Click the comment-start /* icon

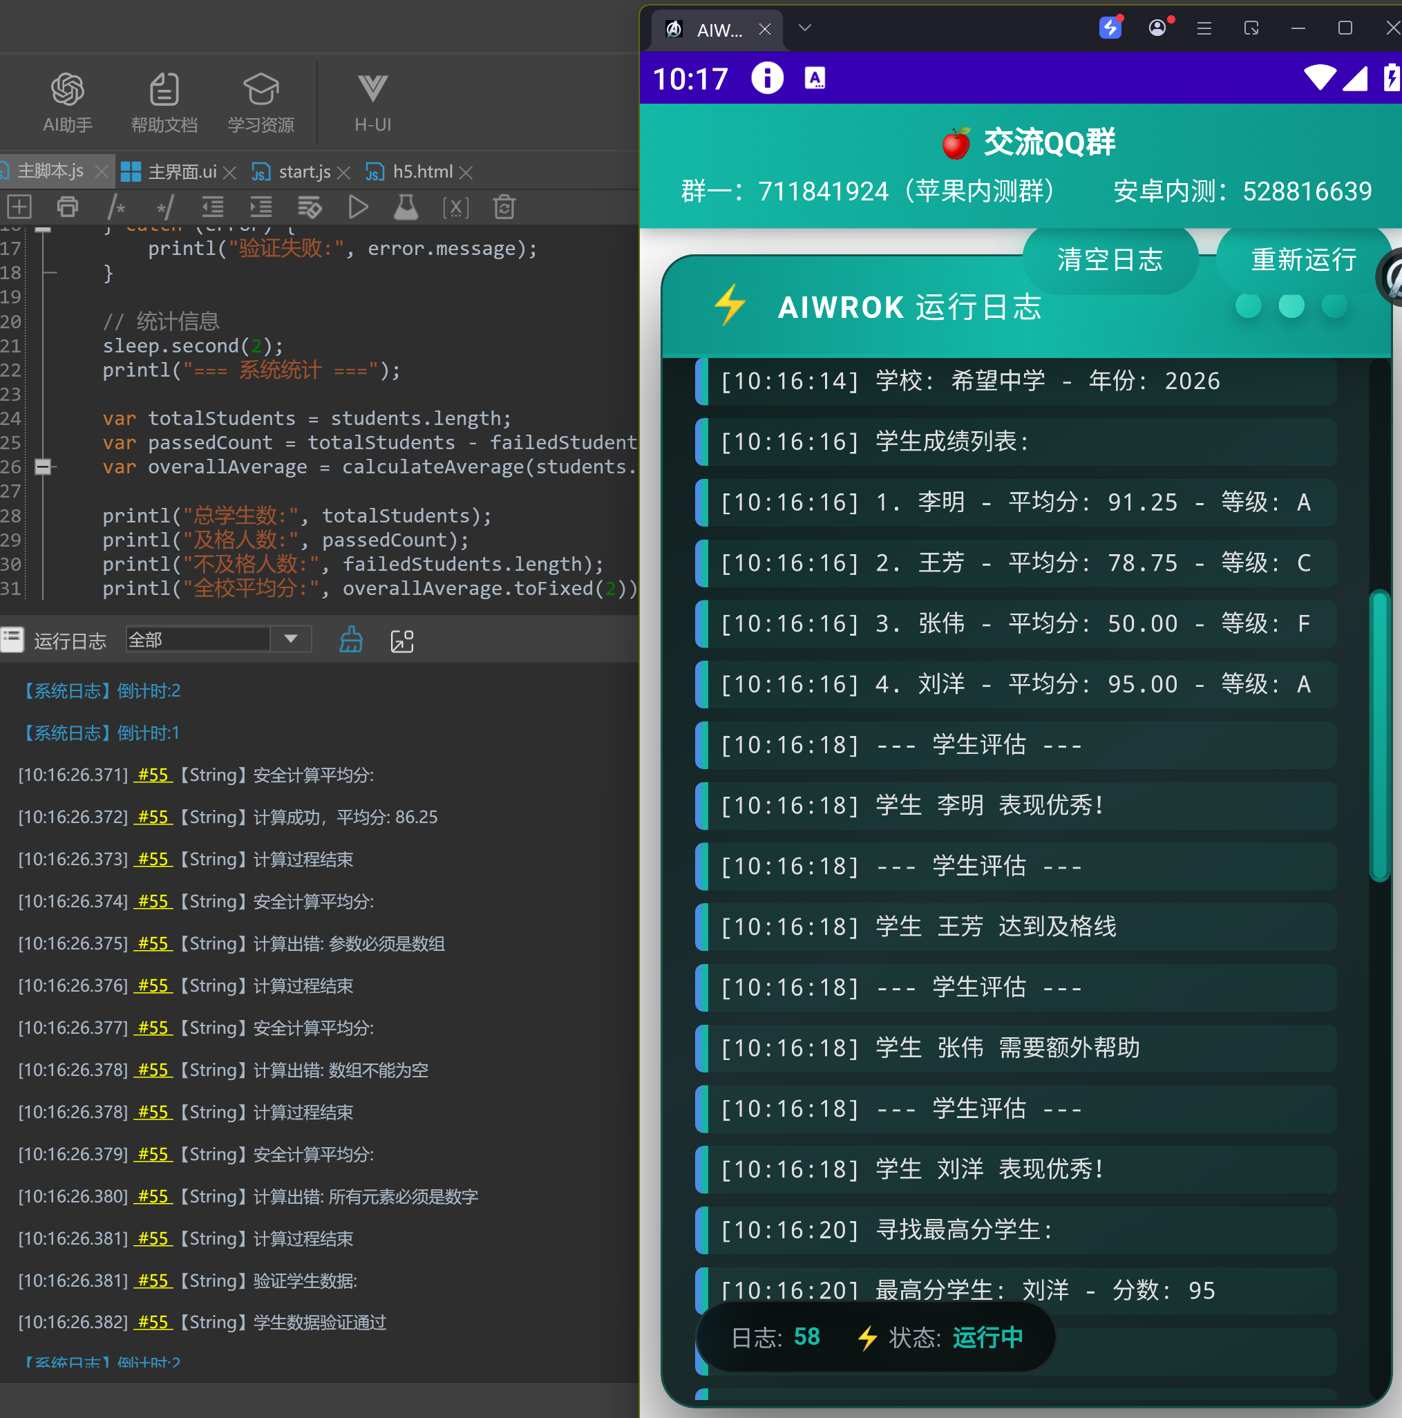pos(116,207)
